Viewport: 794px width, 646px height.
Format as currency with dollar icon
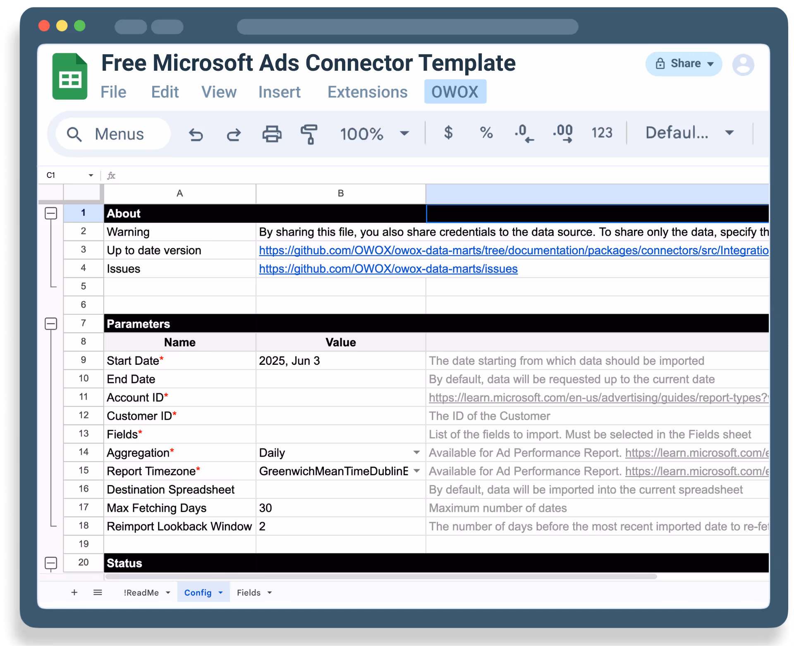click(448, 133)
